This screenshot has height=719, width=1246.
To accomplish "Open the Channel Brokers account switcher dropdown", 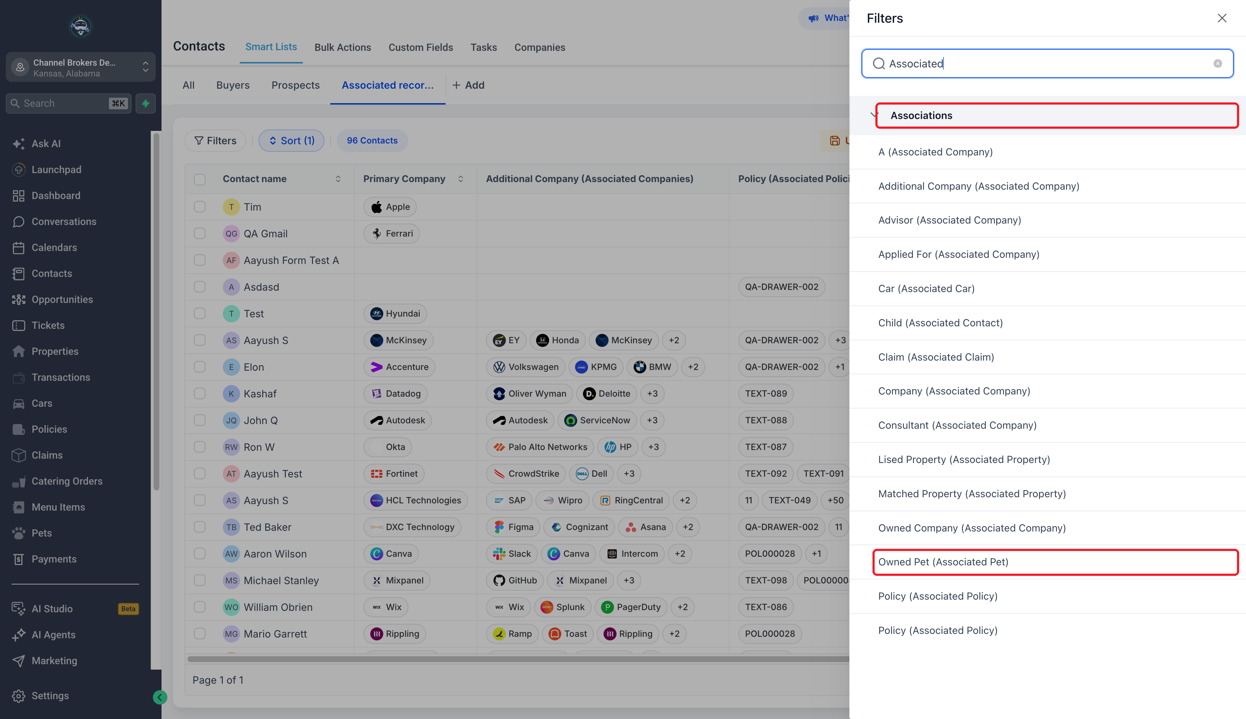I will [x=80, y=68].
